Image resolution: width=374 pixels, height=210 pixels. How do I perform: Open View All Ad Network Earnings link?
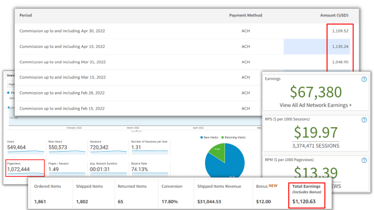(316, 105)
